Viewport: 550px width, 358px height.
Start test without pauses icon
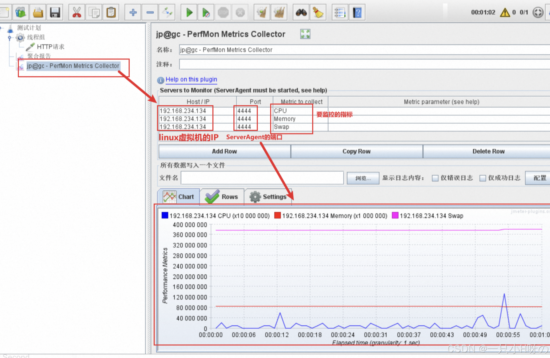coord(206,12)
